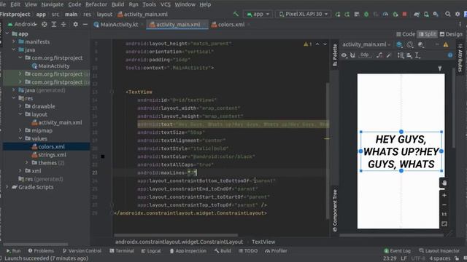Open the 0dp default margins dropdown
Screen dimensions: 467x262
(x=365, y=55)
